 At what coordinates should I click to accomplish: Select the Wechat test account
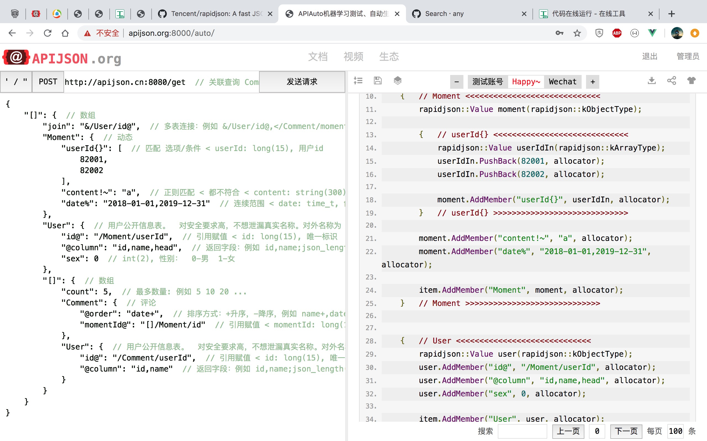pos(562,82)
